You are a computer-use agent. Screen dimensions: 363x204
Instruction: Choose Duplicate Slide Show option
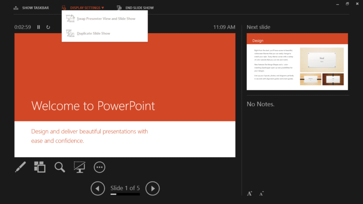click(105, 33)
